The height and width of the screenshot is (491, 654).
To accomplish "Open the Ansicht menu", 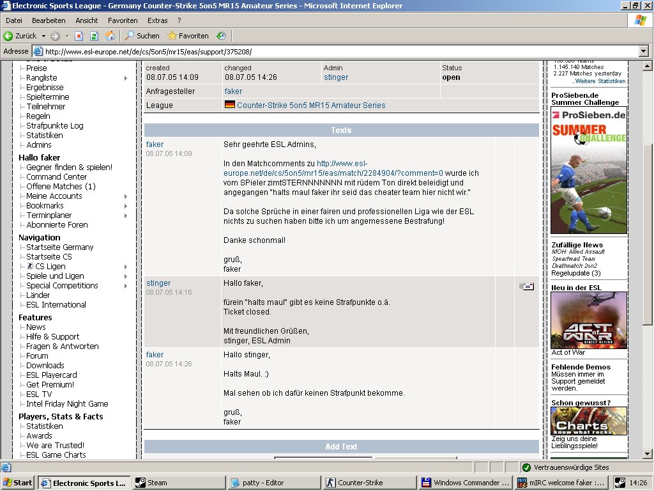I will (x=87, y=20).
